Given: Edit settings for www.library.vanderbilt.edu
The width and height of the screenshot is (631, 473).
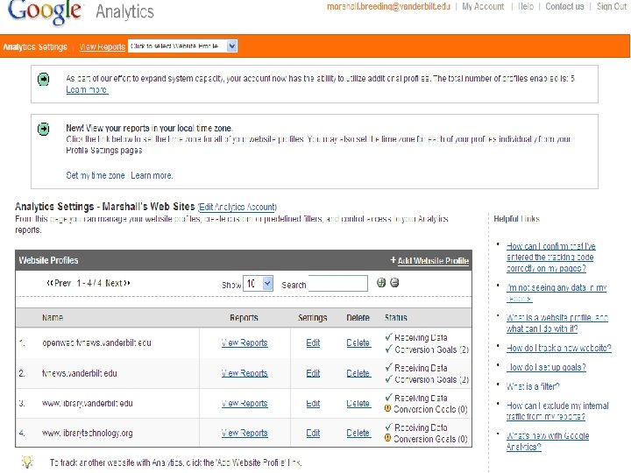Looking at the screenshot, I should [x=313, y=403].
